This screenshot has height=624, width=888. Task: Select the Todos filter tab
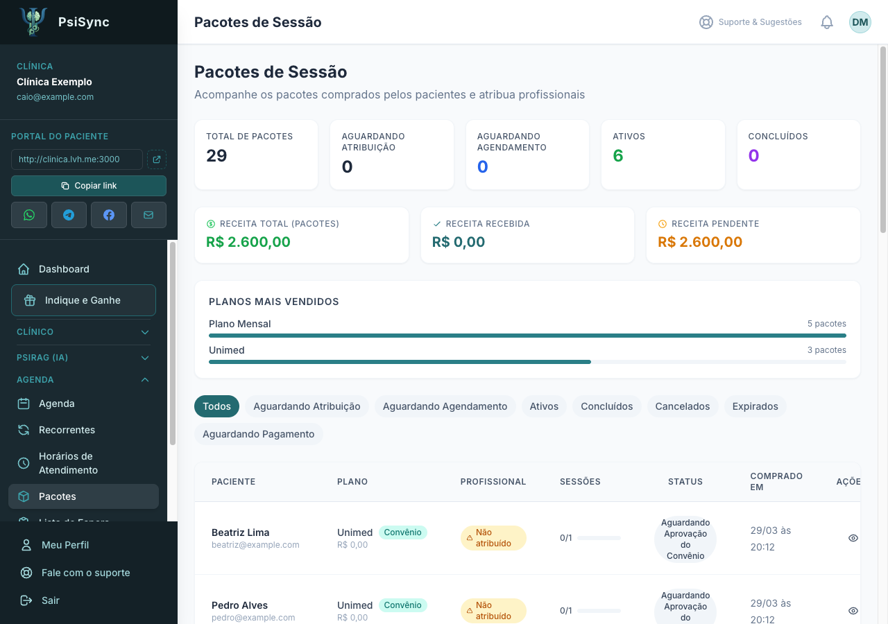[x=216, y=406]
